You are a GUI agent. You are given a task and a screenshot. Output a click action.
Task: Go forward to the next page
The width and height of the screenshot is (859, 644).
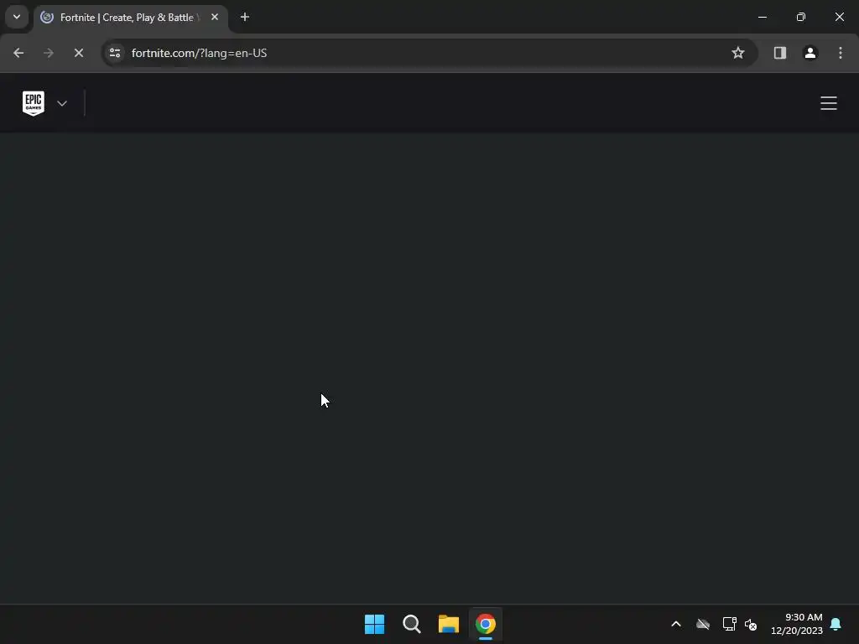[x=48, y=53]
